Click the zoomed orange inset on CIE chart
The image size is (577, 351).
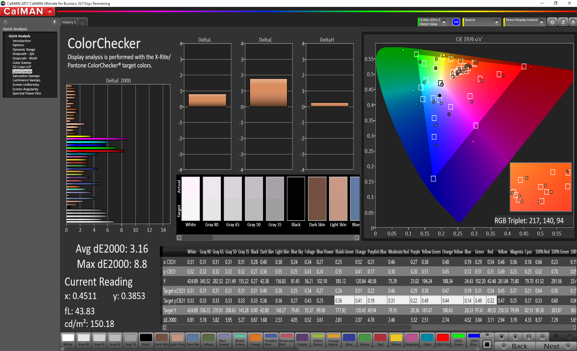pyautogui.click(x=541, y=187)
